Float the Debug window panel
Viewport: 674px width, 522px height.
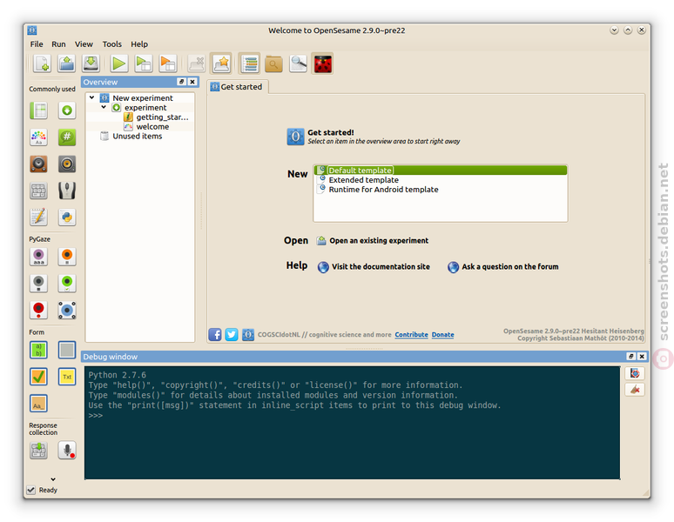coord(630,357)
